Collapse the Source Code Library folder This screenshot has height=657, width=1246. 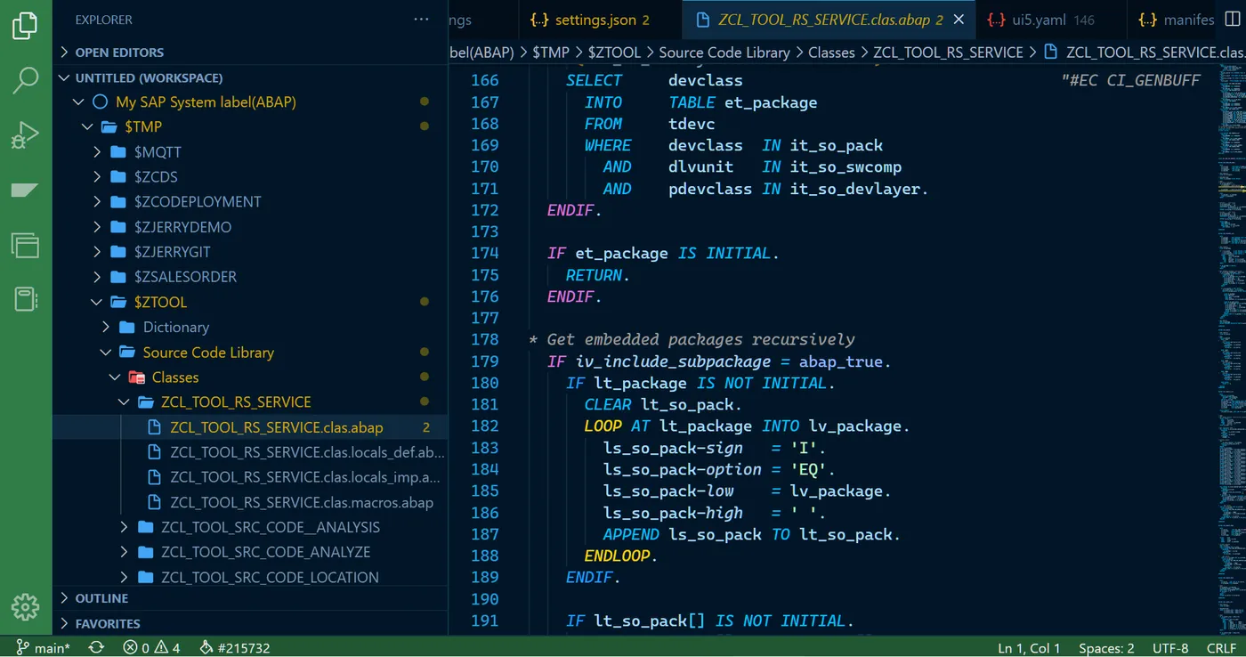[x=106, y=353]
